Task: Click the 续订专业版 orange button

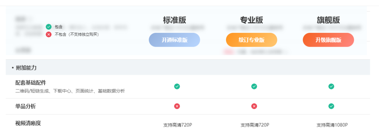Action: click(251, 40)
